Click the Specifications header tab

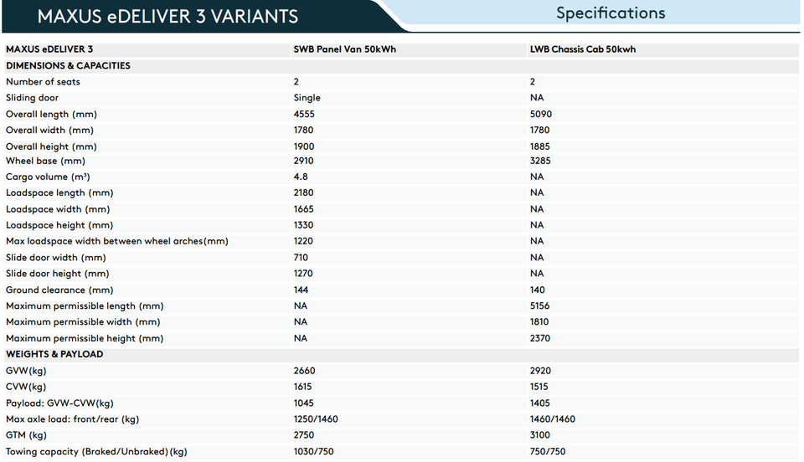(x=611, y=13)
